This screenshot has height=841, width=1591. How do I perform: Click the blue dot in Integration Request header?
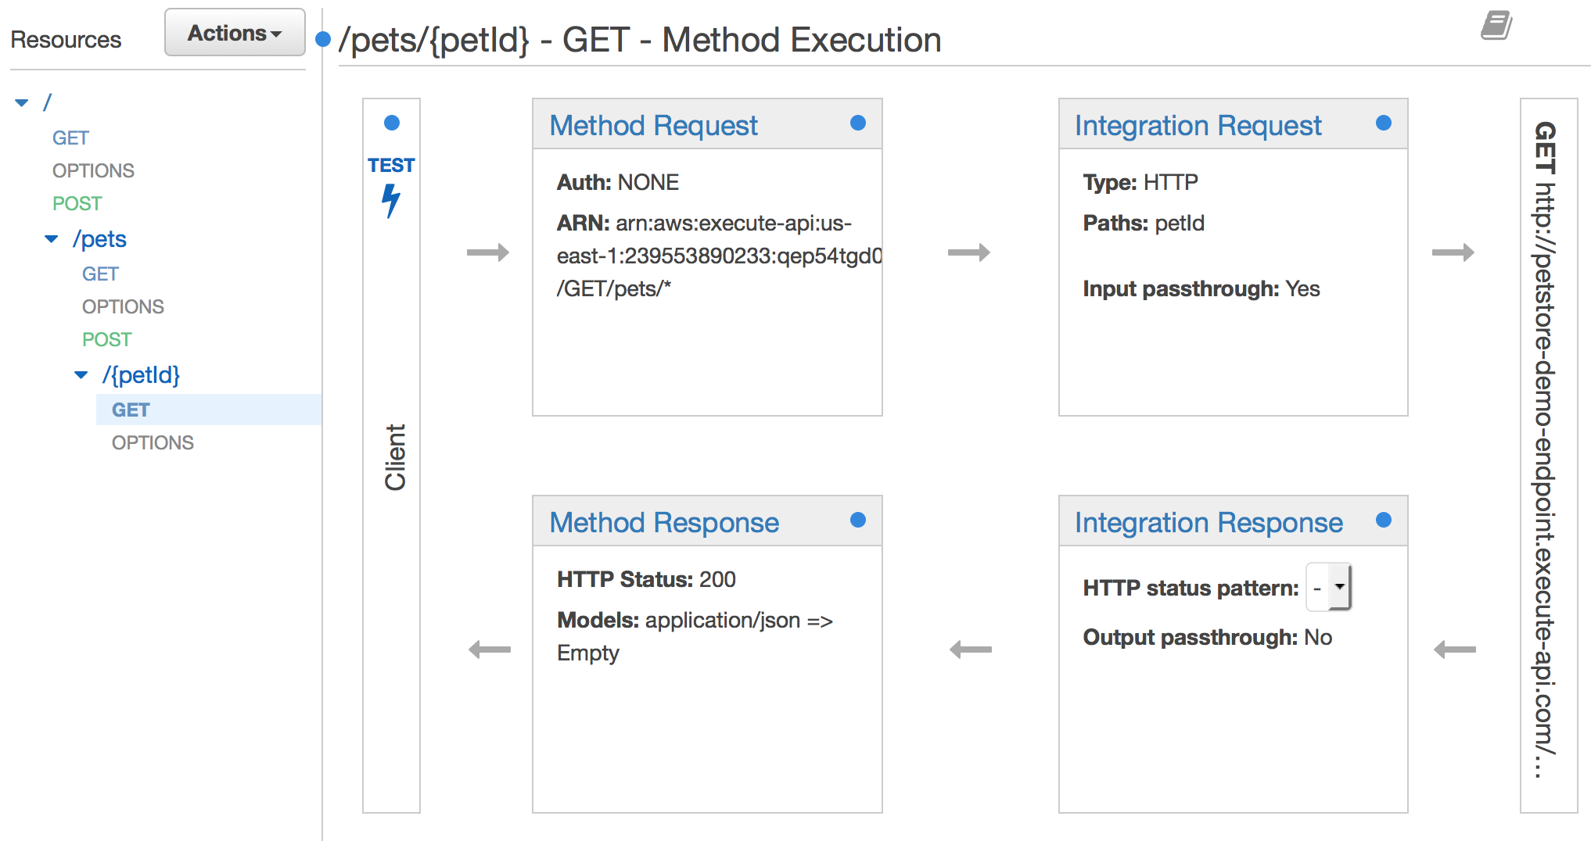(x=1384, y=123)
